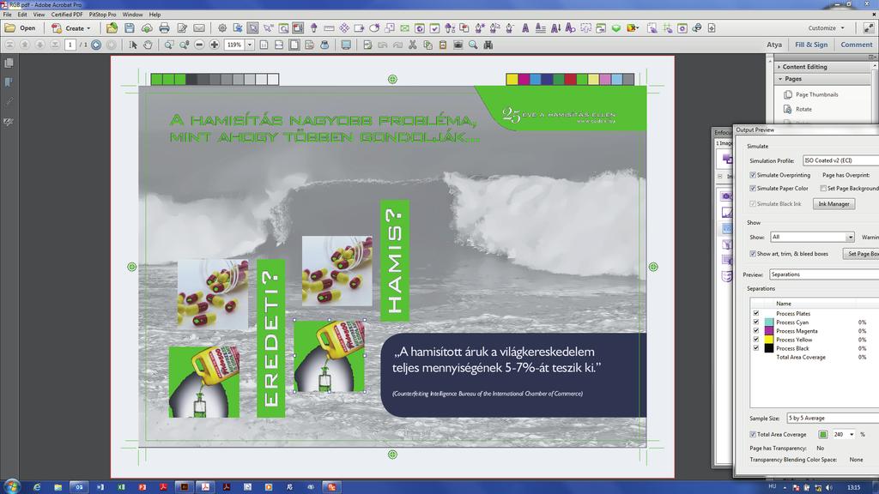Click the Process Cyan color swatch
The image size is (879, 494).
pyautogui.click(x=769, y=322)
